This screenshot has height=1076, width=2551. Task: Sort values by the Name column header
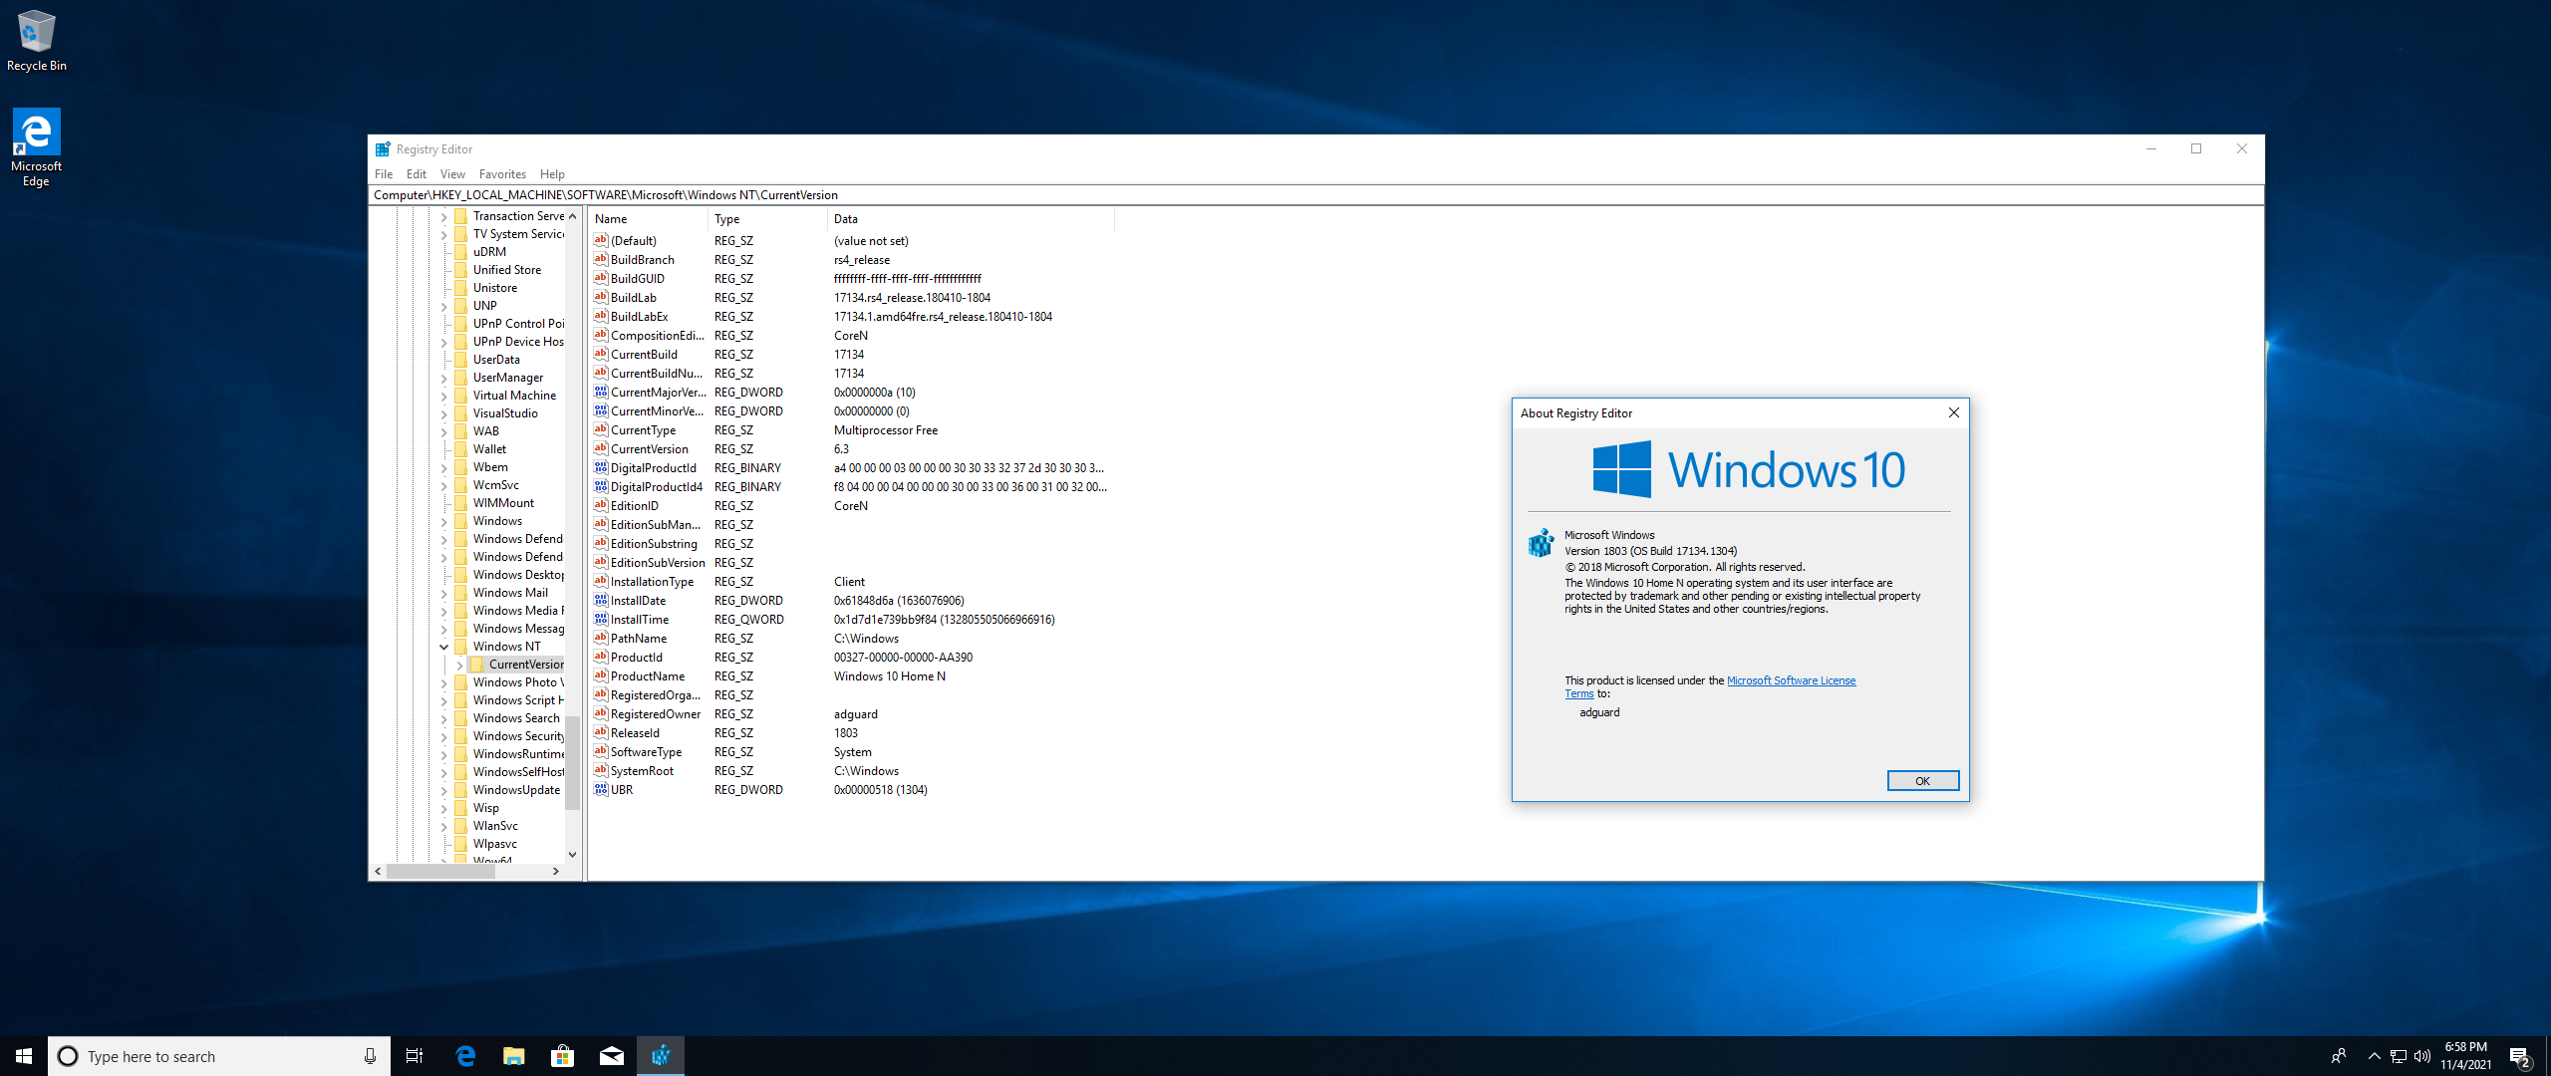pyautogui.click(x=649, y=219)
